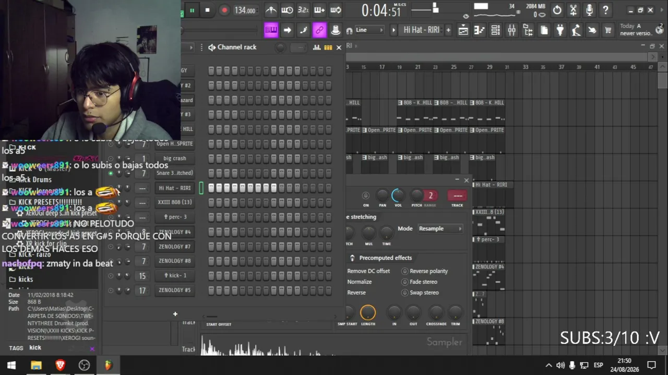
Task: Expand the KICK PRESETS folder
Action: tap(46, 202)
